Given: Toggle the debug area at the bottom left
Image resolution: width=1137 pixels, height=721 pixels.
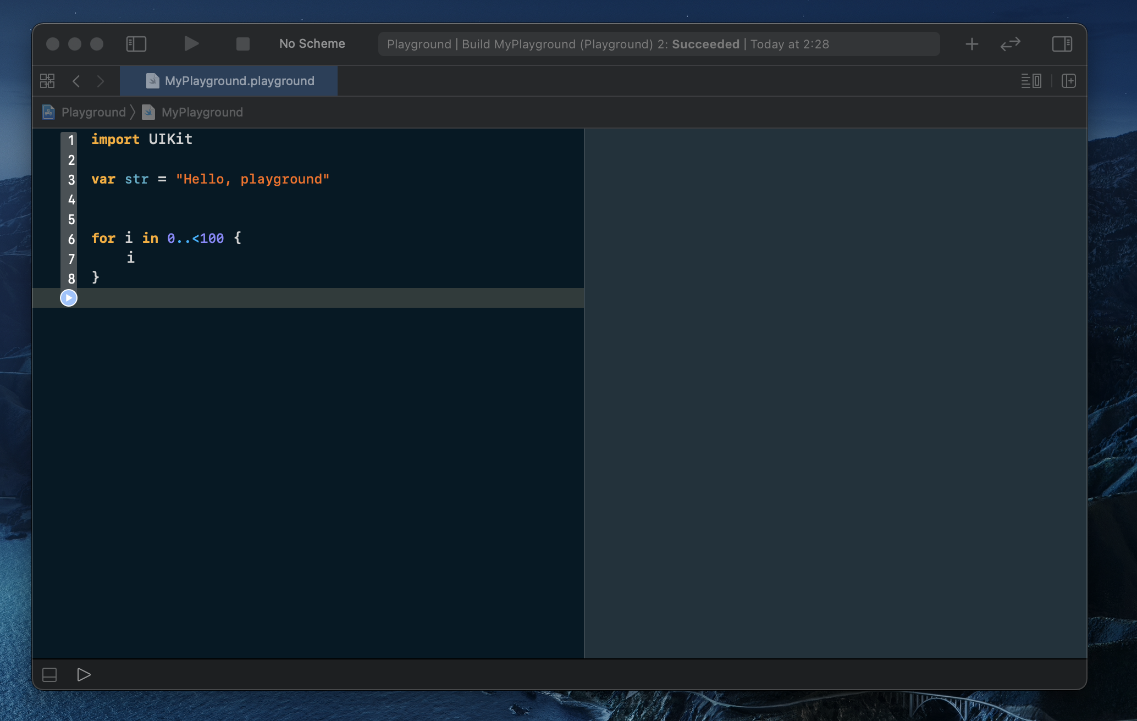Looking at the screenshot, I should tap(49, 674).
